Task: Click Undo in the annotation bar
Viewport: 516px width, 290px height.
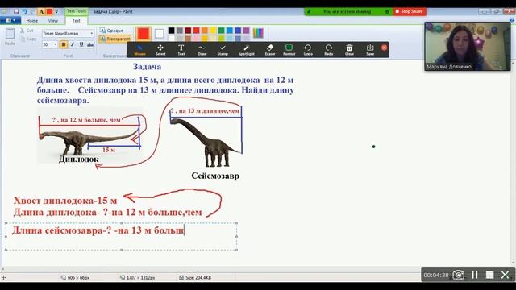Action: pos(308,50)
